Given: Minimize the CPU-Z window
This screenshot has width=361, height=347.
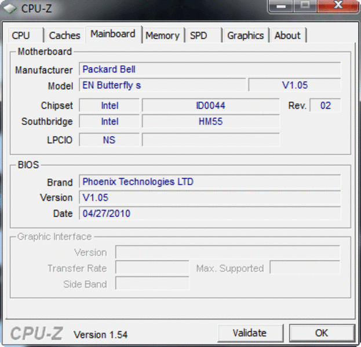Looking at the screenshot, I should 281,6.
